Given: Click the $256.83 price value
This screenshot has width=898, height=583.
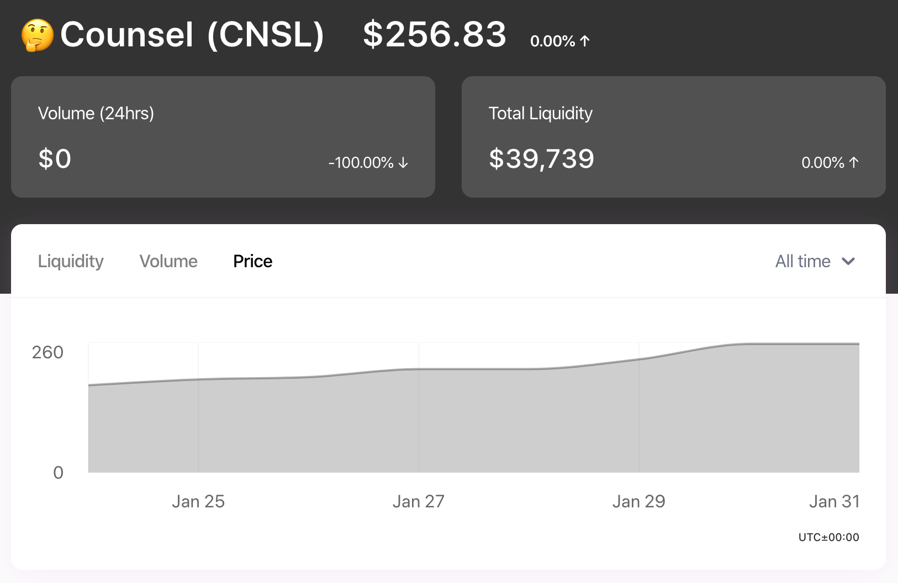Looking at the screenshot, I should (435, 34).
